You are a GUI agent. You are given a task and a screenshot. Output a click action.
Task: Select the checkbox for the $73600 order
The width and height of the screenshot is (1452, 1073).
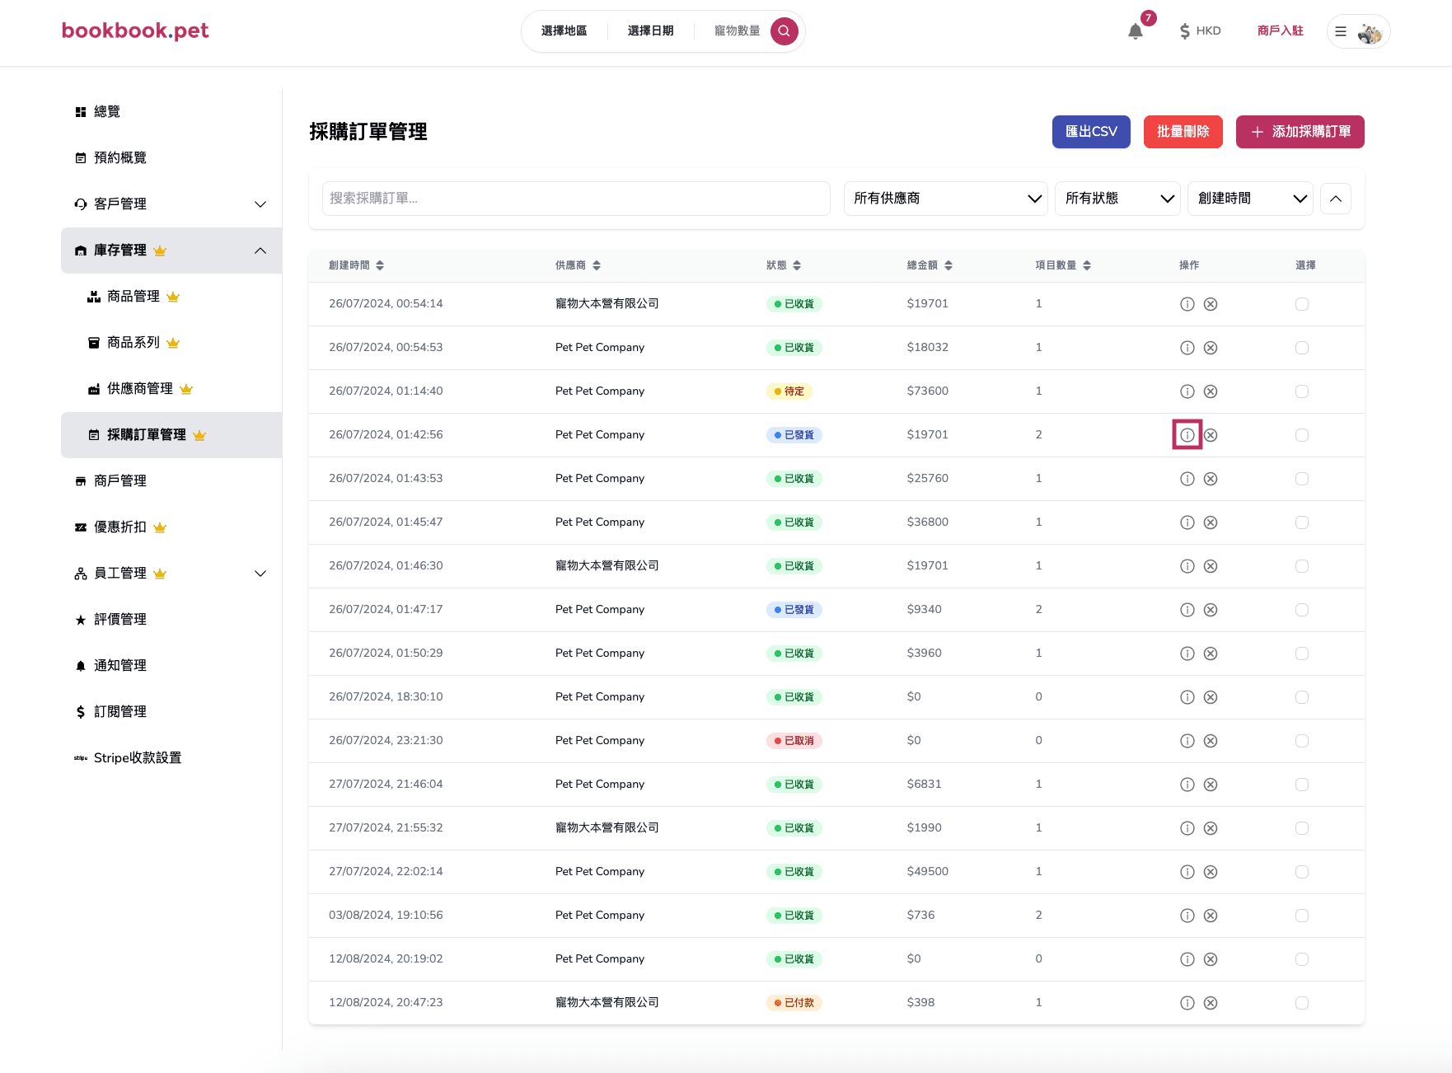1302,391
